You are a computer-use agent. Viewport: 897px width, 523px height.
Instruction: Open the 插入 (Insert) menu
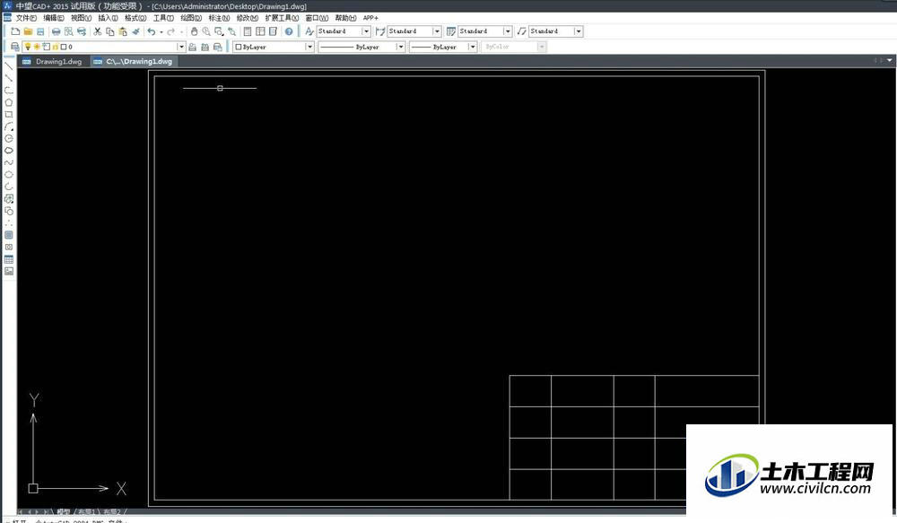pyautogui.click(x=109, y=18)
